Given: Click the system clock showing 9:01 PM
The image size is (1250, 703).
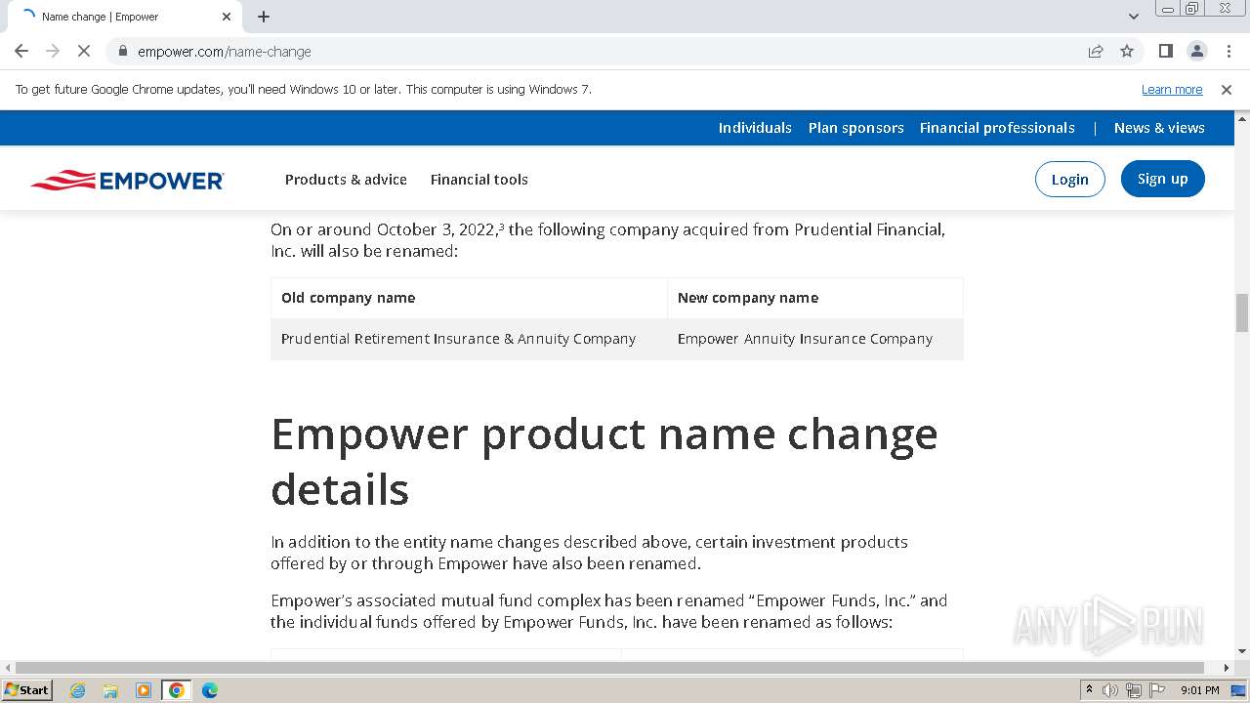Looking at the screenshot, I should pos(1199,690).
